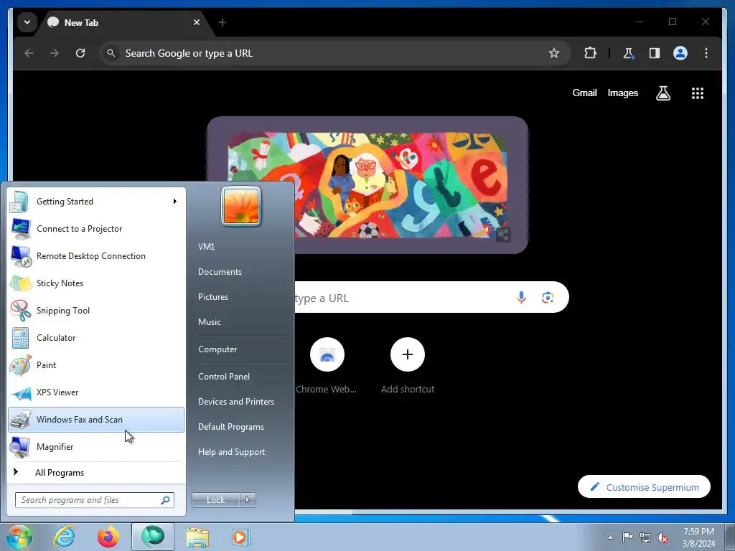Launch Snipping Tool
The image size is (735, 551).
(x=97, y=310)
